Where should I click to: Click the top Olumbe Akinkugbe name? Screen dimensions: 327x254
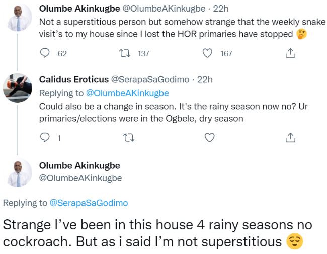click(79, 9)
